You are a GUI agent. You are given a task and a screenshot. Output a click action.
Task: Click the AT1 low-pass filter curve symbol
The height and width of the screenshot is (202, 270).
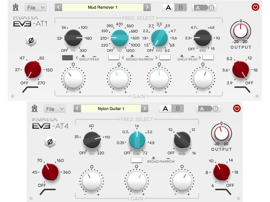[x=242, y=90]
